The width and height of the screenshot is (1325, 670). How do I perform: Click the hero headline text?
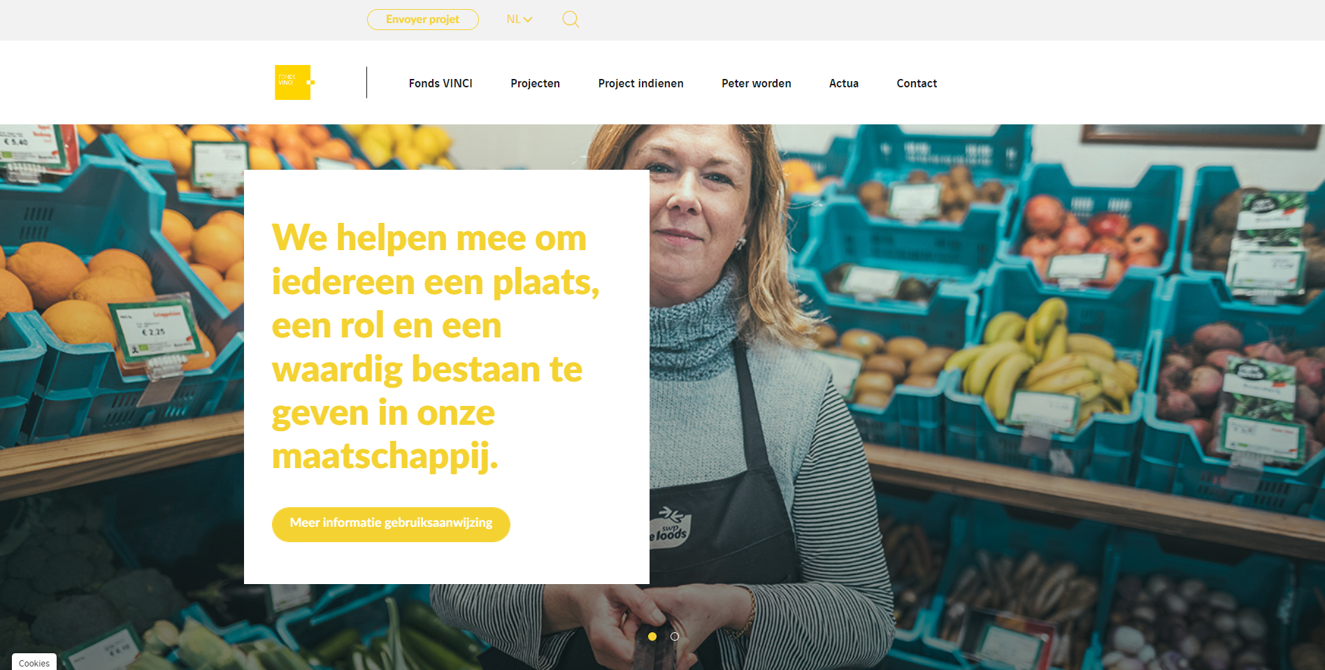point(435,347)
